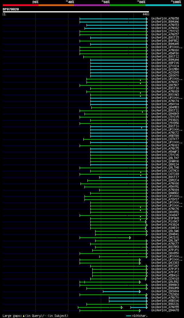Open hit UniRef100_B4FRE2
Screen dimensions: 184x318
point(165,41)
